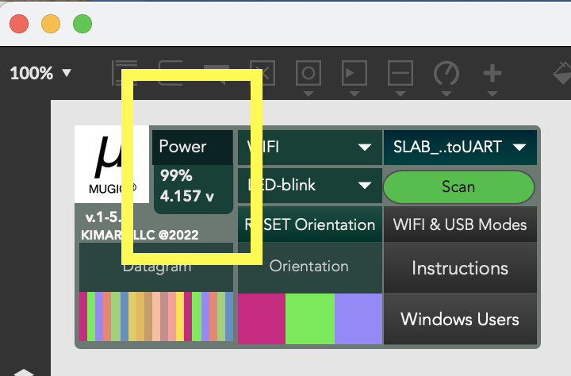Click the green Orientation color block
This screenshot has height=376, width=571.
click(x=309, y=319)
